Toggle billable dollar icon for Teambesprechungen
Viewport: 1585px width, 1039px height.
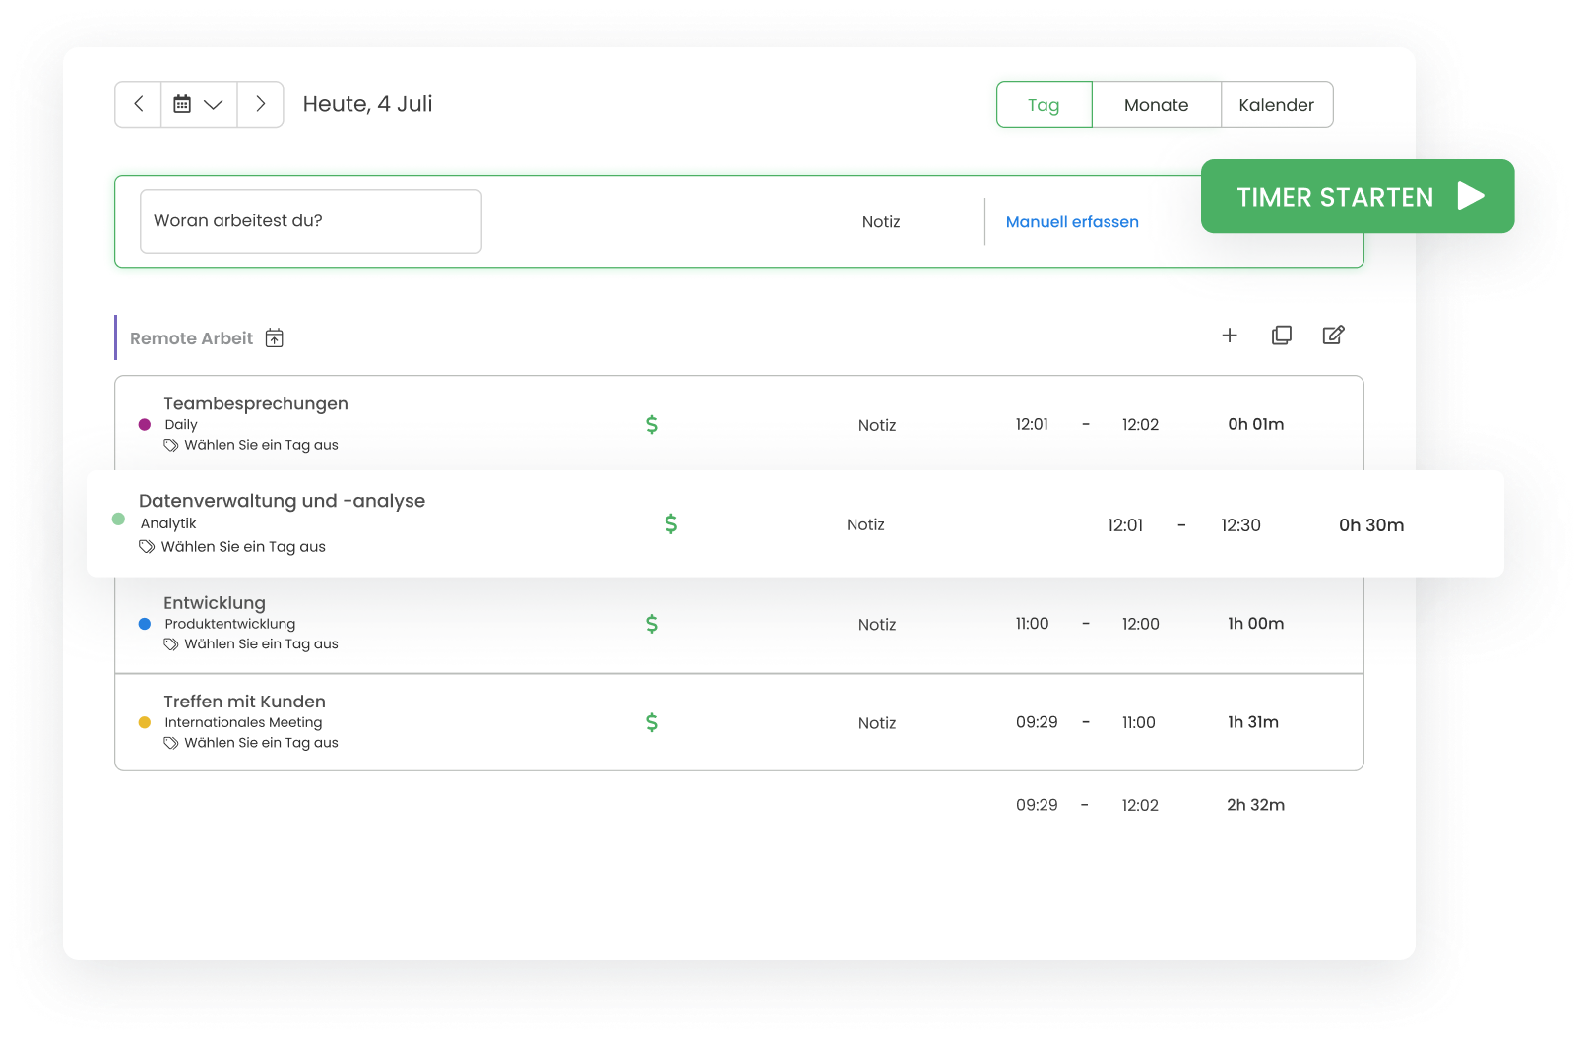pos(652,425)
